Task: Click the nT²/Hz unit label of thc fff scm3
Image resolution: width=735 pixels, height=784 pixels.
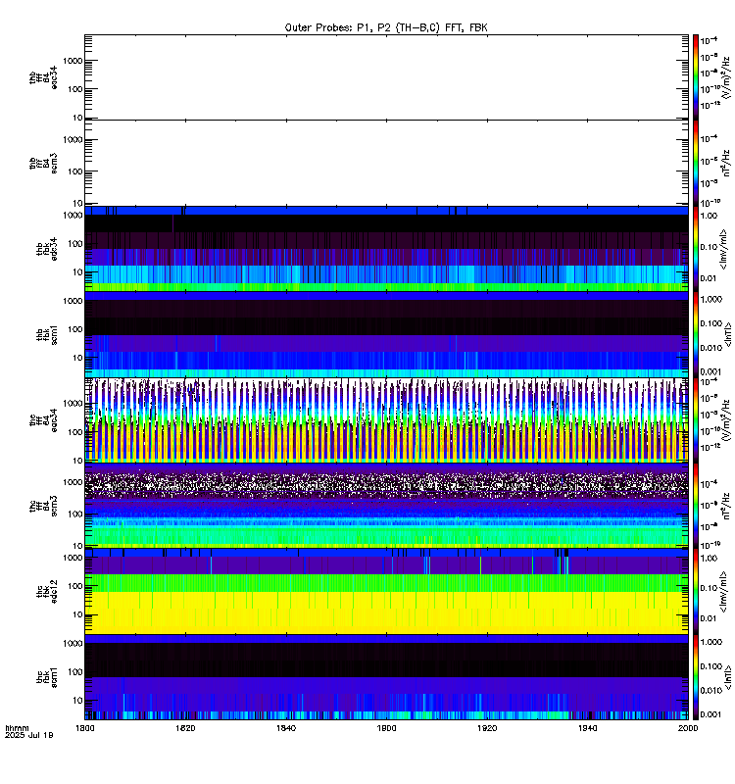Action: coord(727,506)
